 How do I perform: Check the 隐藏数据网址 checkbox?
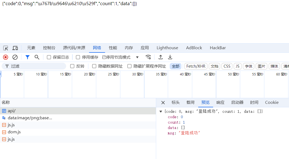[x=94, y=66]
